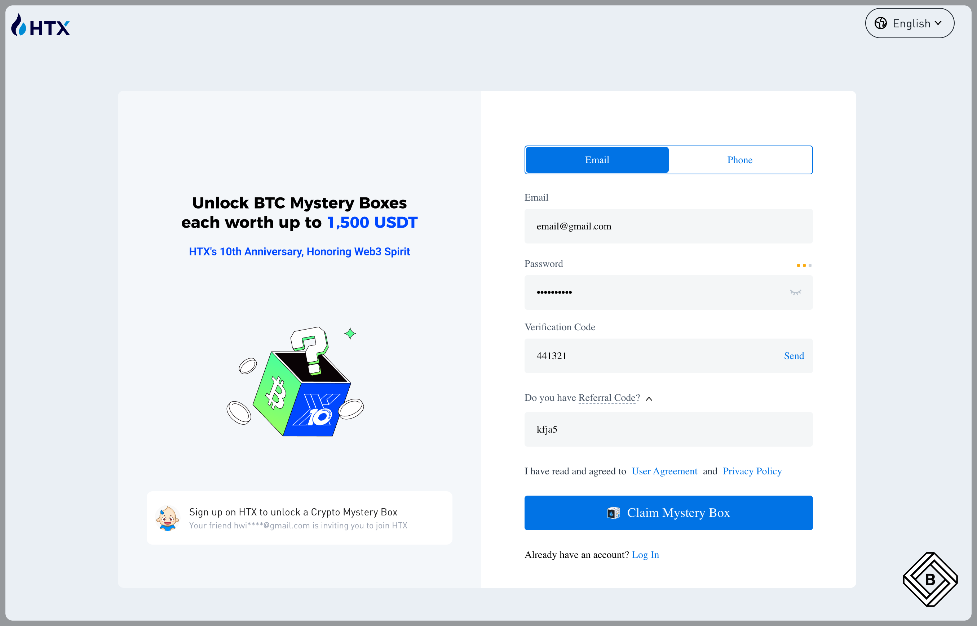Open the Privacy Policy link

click(752, 471)
